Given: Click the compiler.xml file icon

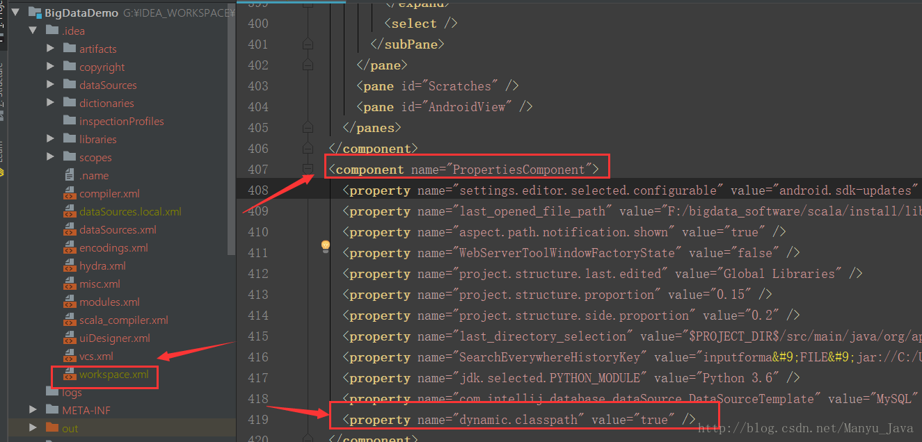Looking at the screenshot, I should pos(70,194).
